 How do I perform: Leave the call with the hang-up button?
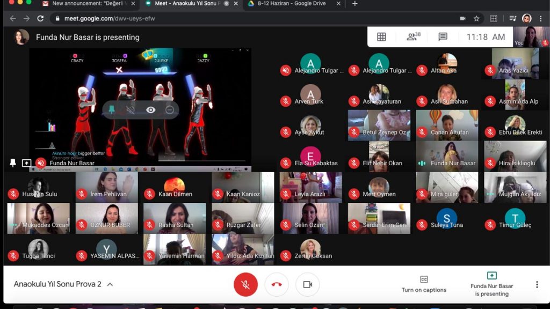click(x=277, y=284)
